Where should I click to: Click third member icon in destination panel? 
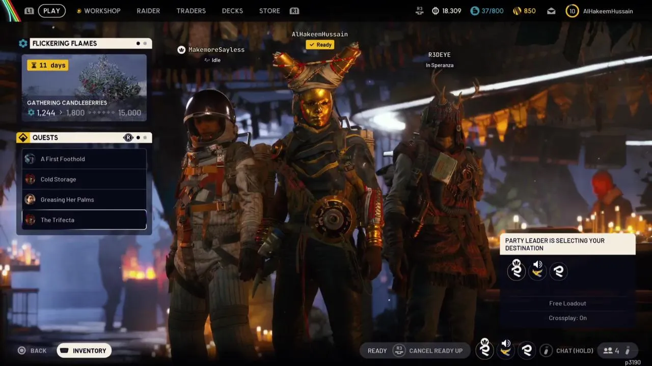coord(559,271)
